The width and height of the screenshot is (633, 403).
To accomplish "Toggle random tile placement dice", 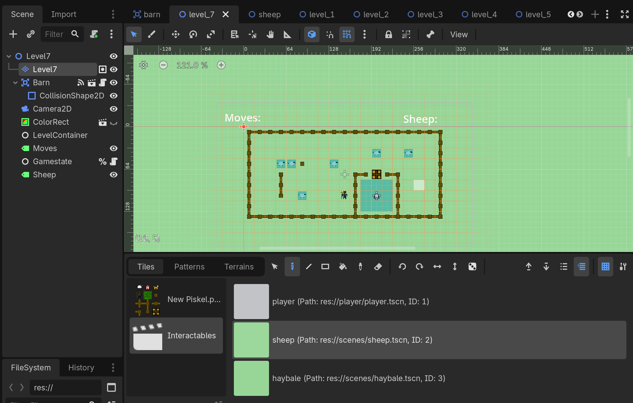I will tap(472, 266).
